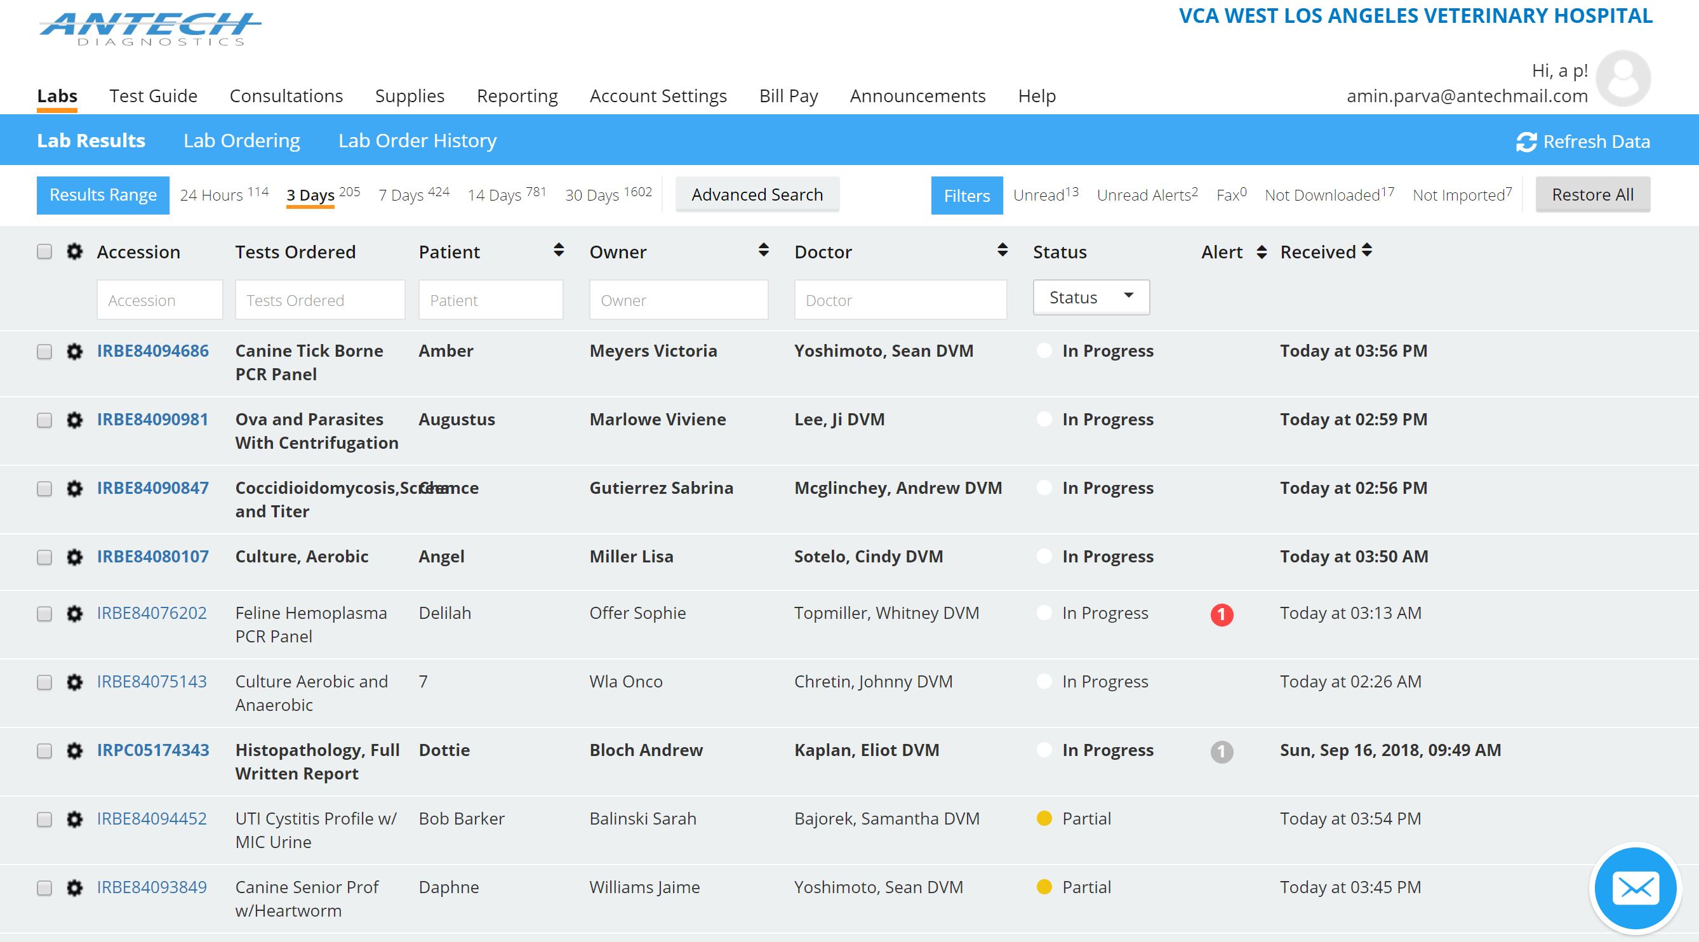Check the box for IRPC05174343 row
This screenshot has width=1699, height=942.
[x=44, y=752]
